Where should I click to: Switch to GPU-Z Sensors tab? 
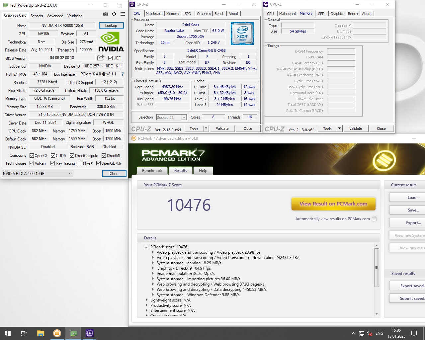tap(37, 16)
